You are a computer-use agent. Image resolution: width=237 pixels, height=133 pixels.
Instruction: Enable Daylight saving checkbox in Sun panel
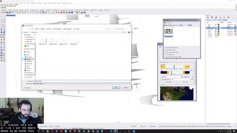(x=161, y=79)
